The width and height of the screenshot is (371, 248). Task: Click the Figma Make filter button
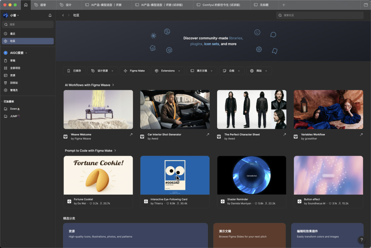[134, 71]
